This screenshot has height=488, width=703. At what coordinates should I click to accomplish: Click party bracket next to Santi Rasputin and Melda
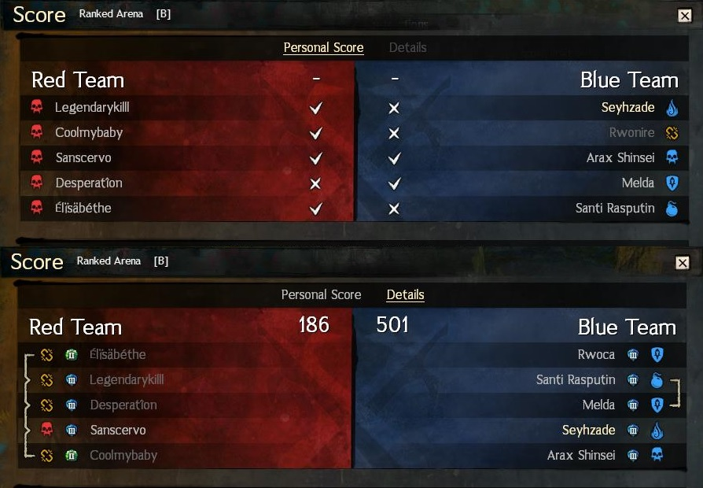click(675, 393)
